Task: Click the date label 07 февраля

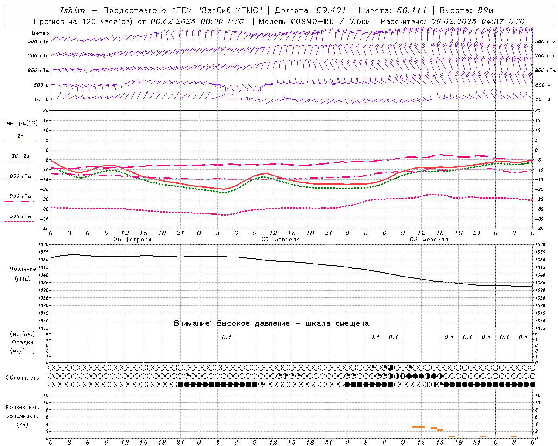Action: [x=281, y=240]
